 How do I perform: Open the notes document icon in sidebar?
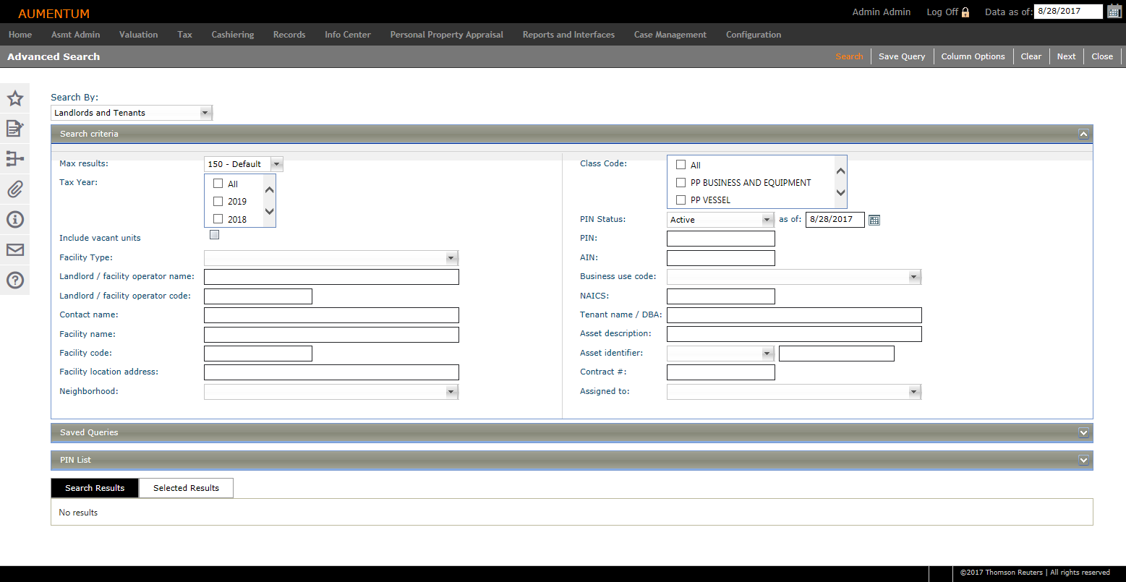tap(15, 129)
